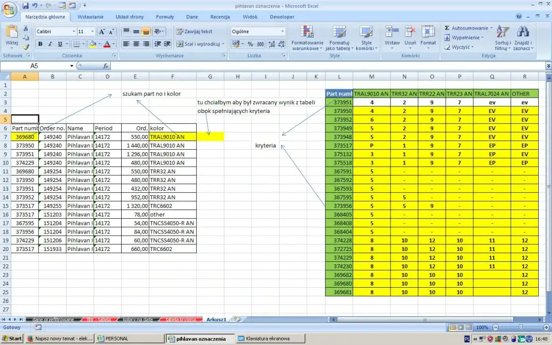The width and height of the screenshot is (552, 345).
Task: Increase font size with the large A
Action: point(102,32)
